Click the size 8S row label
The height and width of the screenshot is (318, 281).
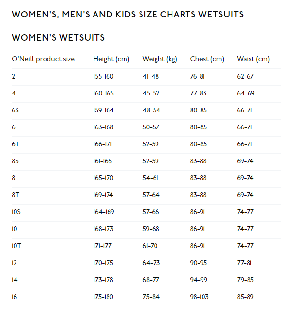click(15, 161)
